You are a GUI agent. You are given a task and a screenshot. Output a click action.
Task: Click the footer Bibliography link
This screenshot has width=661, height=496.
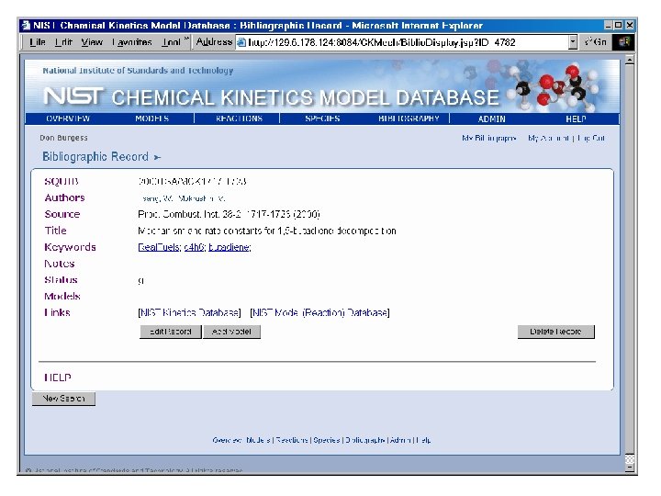(365, 440)
